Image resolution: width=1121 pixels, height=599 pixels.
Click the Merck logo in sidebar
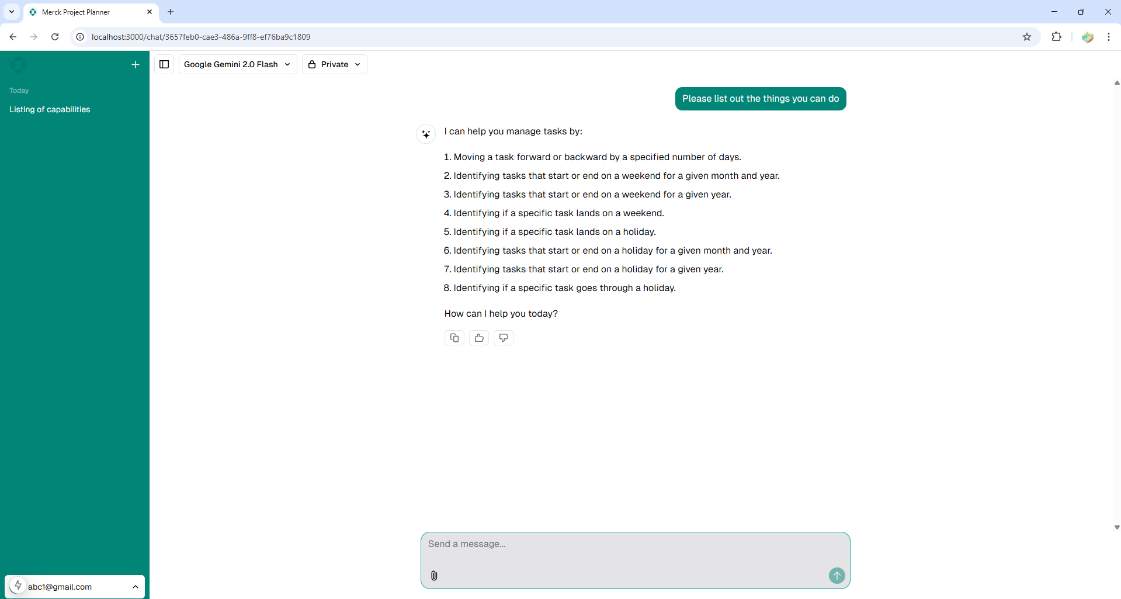pyautogui.click(x=18, y=65)
